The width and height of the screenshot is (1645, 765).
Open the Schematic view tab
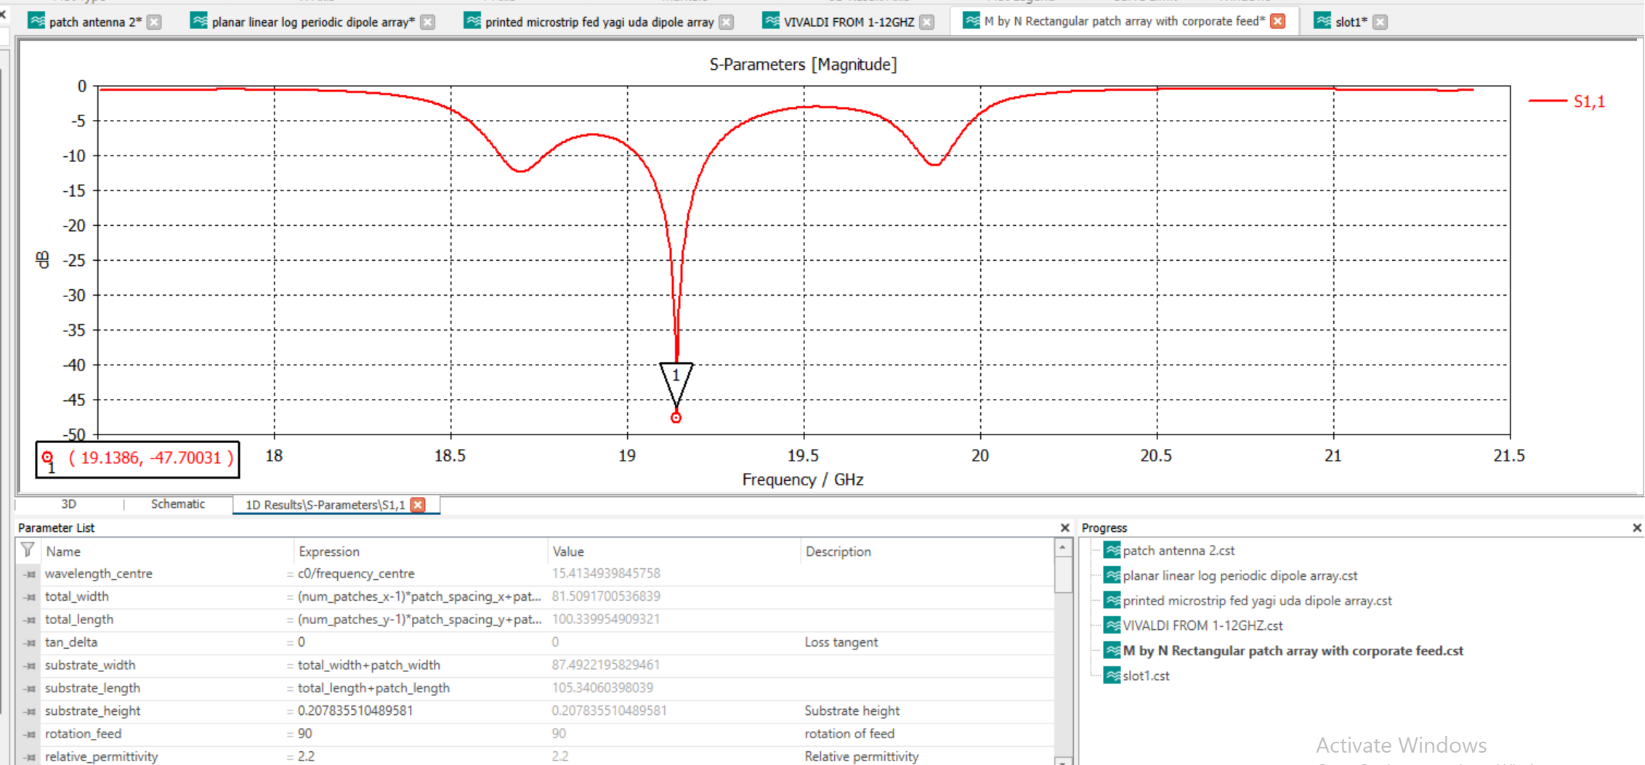[x=177, y=504]
